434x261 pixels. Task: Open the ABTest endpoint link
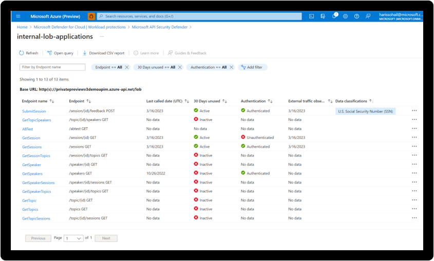[28, 129]
